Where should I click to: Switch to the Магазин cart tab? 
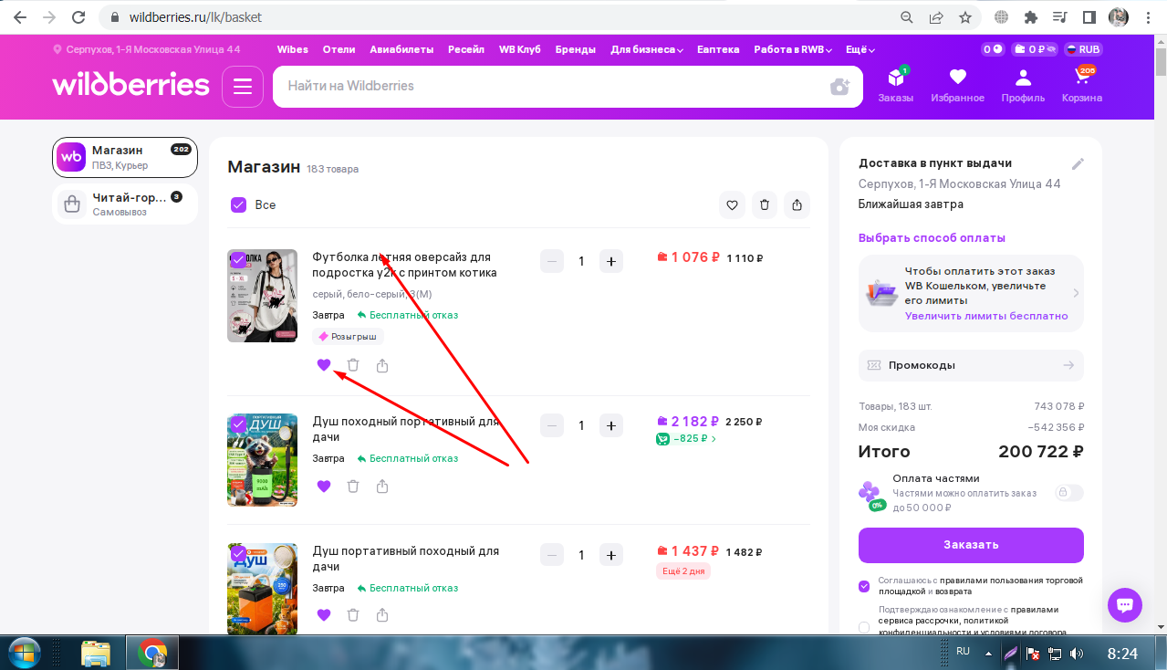coord(125,158)
